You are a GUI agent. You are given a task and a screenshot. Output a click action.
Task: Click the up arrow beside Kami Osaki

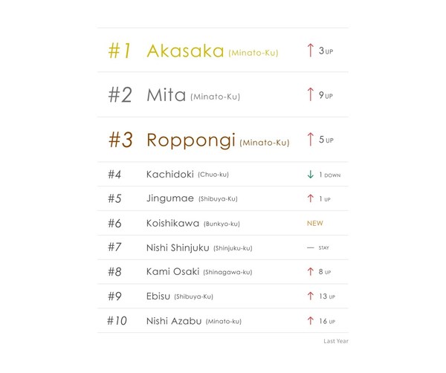click(310, 272)
